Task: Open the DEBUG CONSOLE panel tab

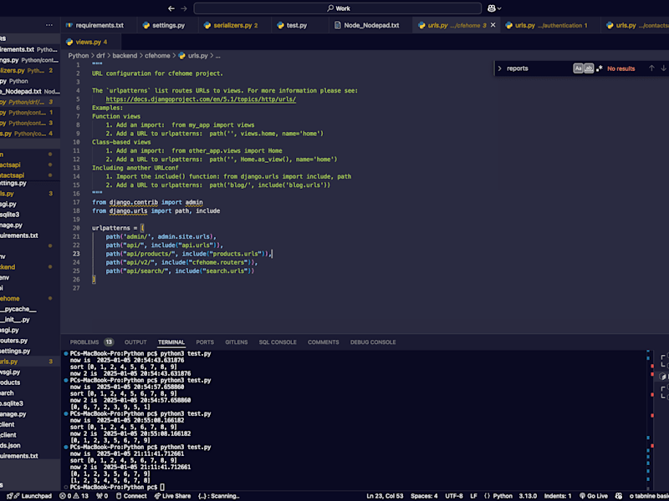Action: (372, 342)
